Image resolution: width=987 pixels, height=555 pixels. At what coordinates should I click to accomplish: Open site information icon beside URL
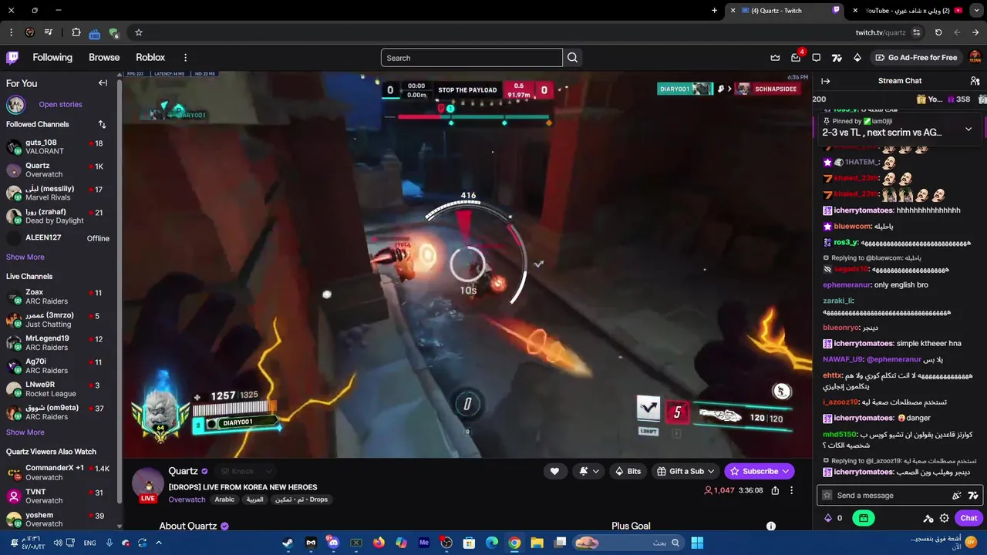(916, 32)
